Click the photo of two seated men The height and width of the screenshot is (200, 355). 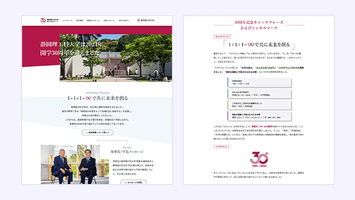[72, 164]
